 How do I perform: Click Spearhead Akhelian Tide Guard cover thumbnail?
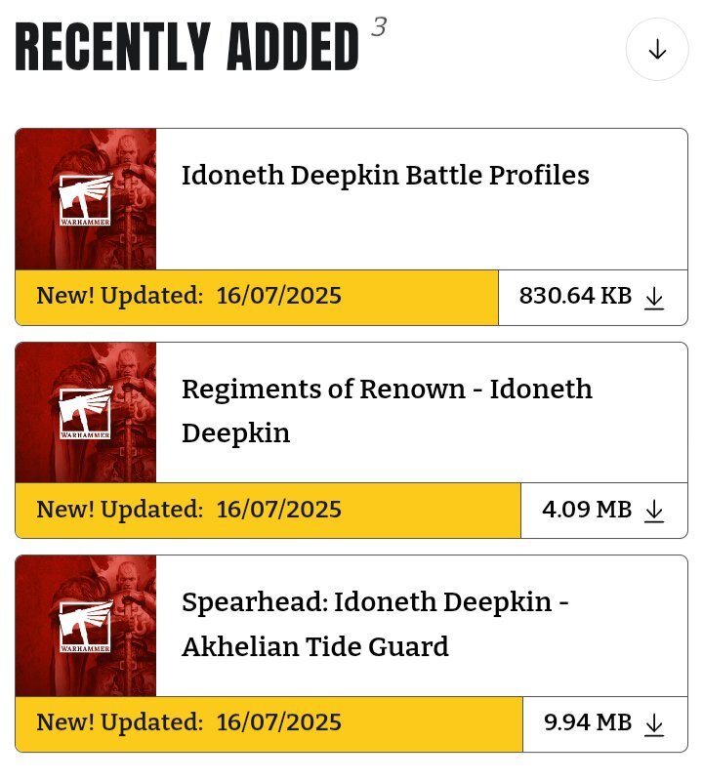click(x=86, y=626)
